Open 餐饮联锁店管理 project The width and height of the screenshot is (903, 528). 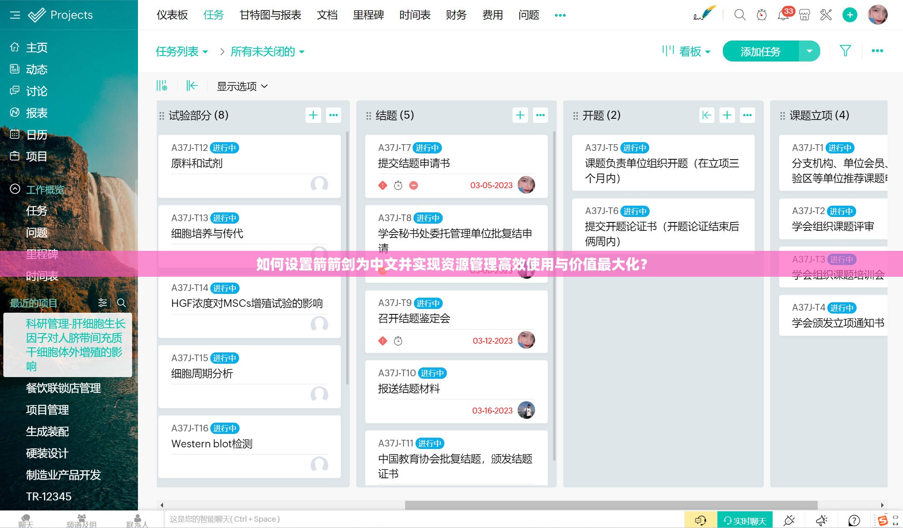point(63,388)
